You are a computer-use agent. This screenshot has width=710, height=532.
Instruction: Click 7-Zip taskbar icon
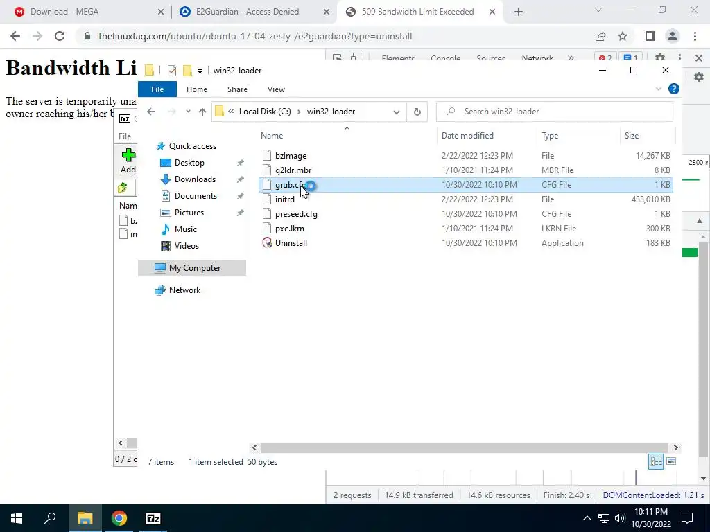coord(153,518)
